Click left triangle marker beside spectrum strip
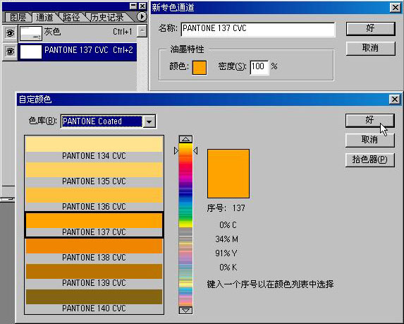Image resolution: width=404 pixels, height=324 pixels. click(176, 150)
